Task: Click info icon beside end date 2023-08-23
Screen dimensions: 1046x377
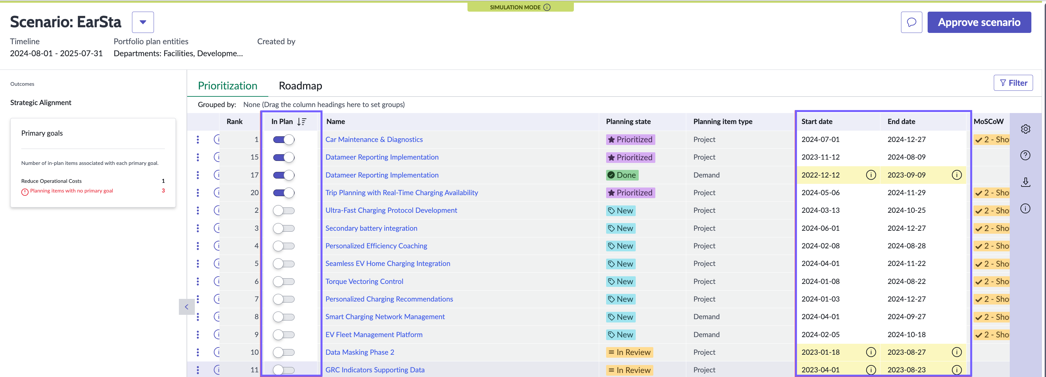Action: coord(957,370)
